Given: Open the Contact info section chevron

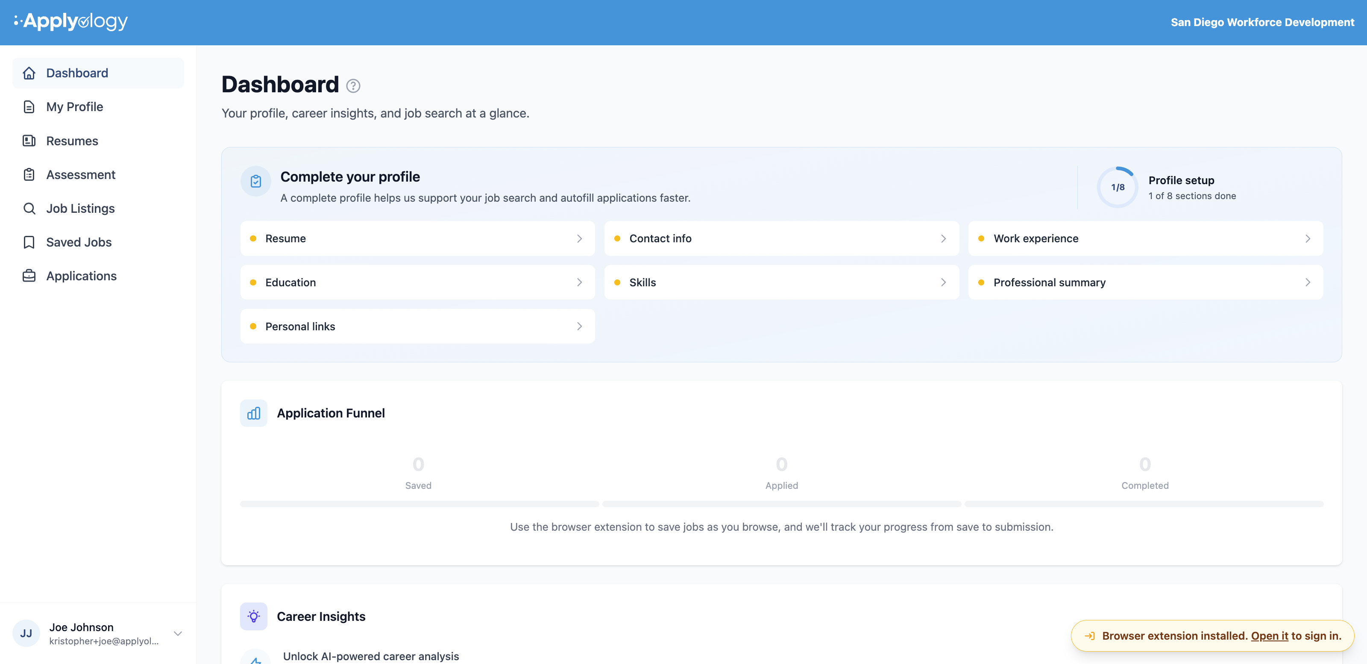Looking at the screenshot, I should pyautogui.click(x=944, y=239).
